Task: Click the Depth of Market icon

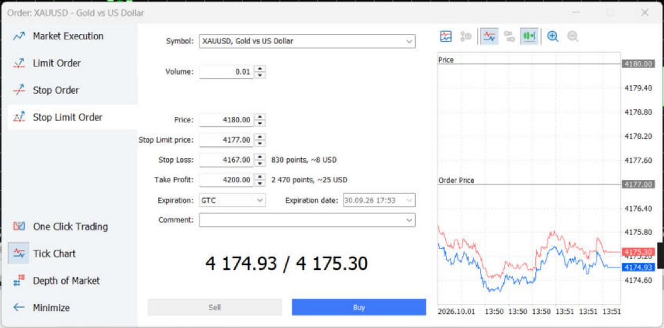Action: [19, 280]
